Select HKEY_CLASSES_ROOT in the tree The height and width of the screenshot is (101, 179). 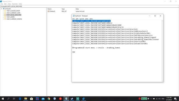13,11
